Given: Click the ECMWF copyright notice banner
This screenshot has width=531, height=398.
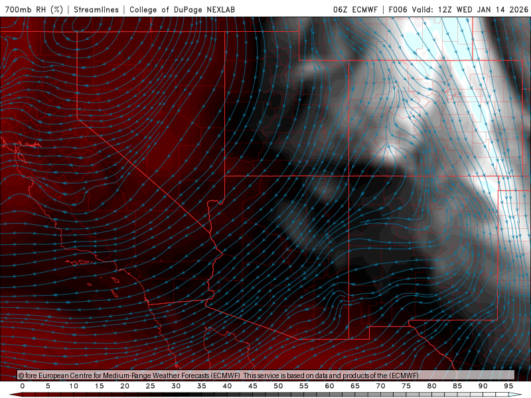Looking at the screenshot, I should coord(266,375).
